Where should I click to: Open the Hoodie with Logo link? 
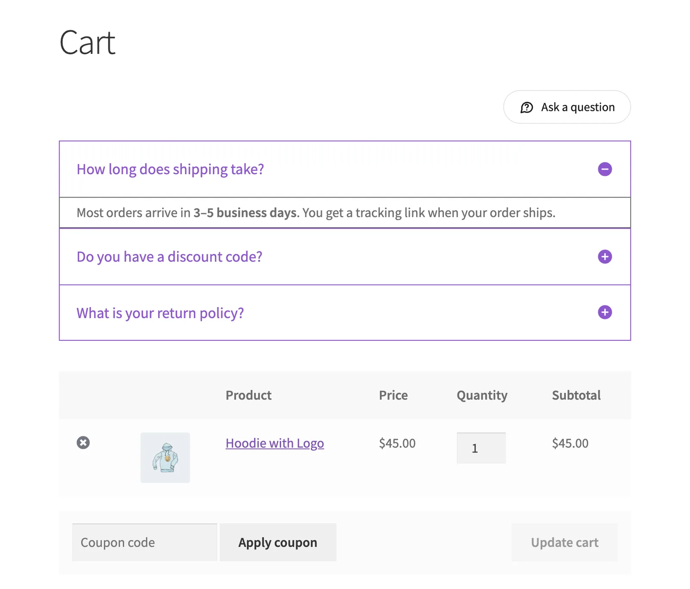[x=275, y=443]
